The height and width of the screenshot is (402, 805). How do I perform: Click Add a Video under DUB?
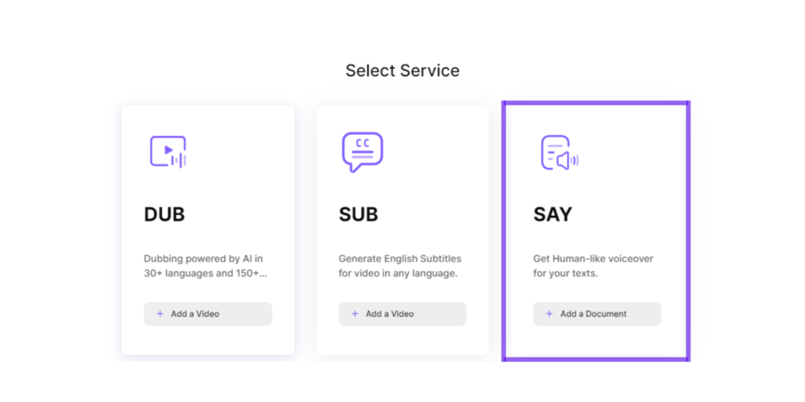[x=208, y=314]
